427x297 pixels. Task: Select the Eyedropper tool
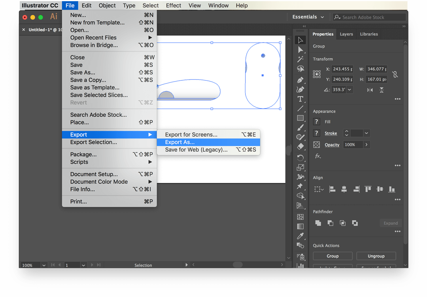point(300,236)
